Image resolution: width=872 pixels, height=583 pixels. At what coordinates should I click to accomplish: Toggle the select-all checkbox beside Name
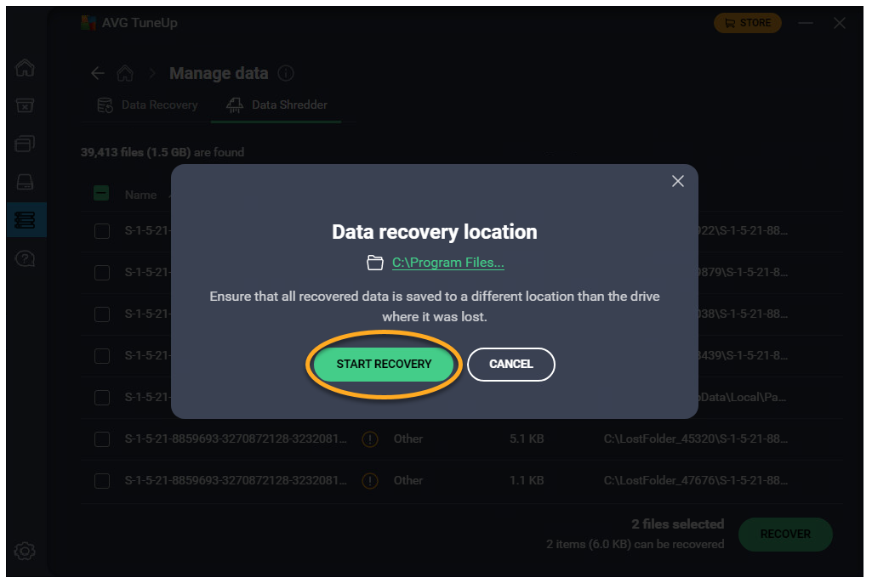pos(101,194)
